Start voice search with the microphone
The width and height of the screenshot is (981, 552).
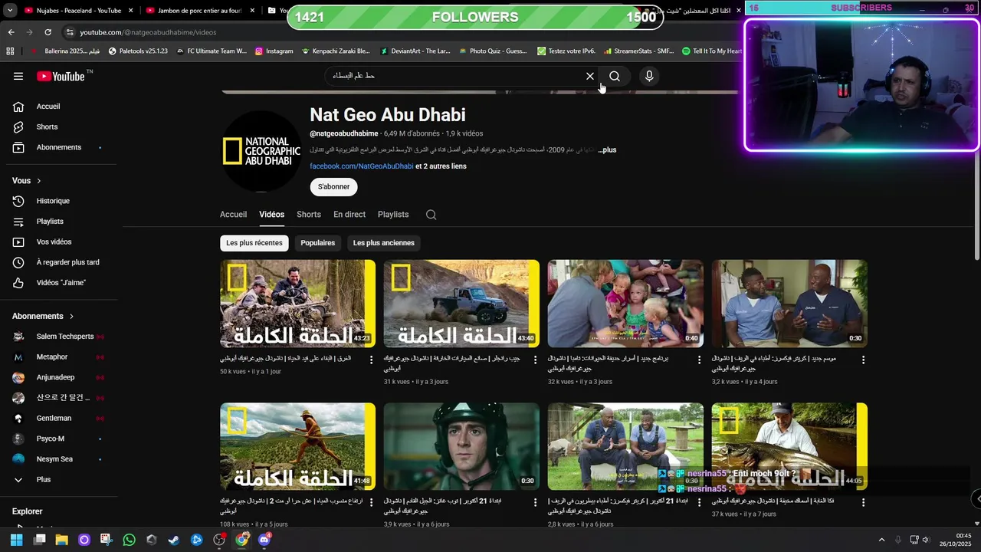coord(649,76)
